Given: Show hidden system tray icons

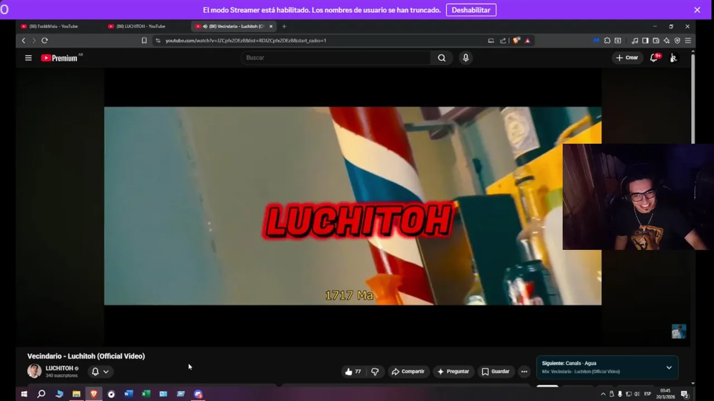Looking at the screenshot, I should pos(603,394).
